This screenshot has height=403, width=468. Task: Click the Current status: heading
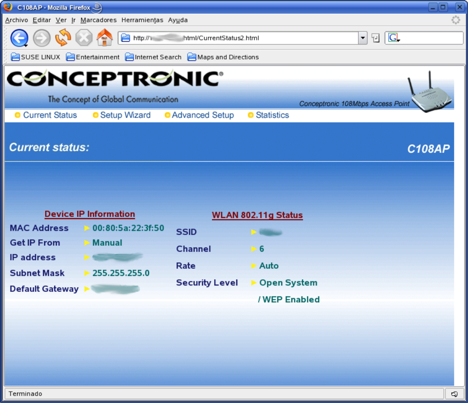click(49, 148)
